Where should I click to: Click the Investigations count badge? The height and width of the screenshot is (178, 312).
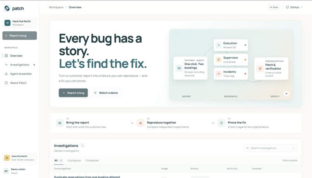tap(82, 145)
